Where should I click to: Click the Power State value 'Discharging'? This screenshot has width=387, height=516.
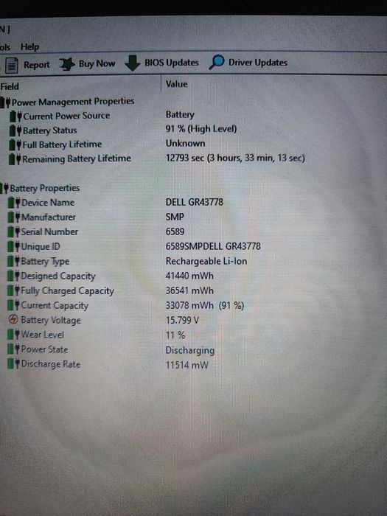(x=190, y=350)
